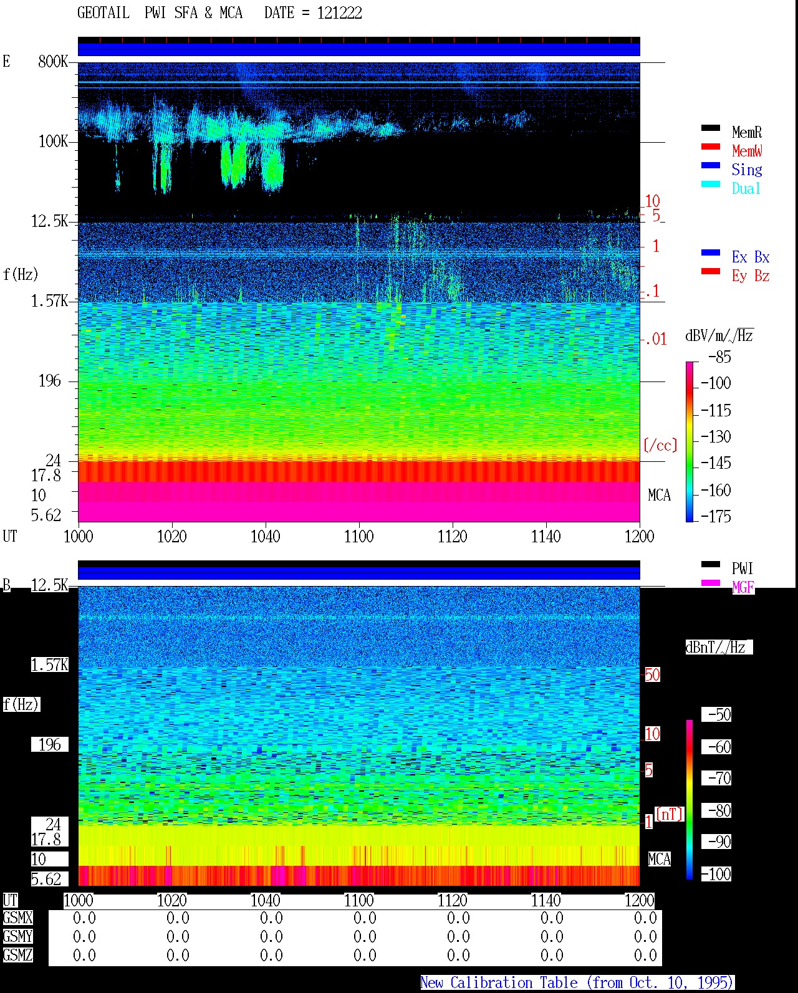Click the title text GEOTAIL PWI SFA & MCA
This screenshot has width=798, height=993.
pos(160,13)
